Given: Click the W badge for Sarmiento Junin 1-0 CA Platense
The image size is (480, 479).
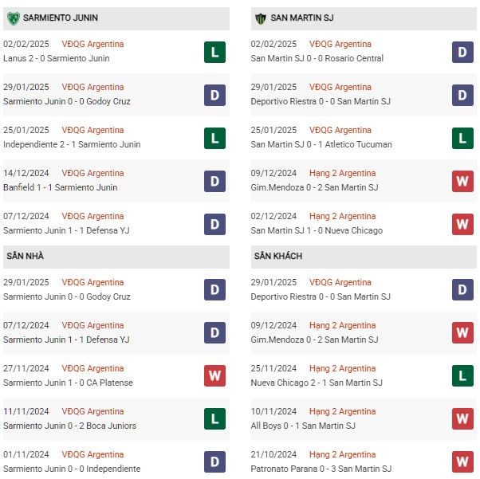Looking at the screenshot, I should (x=215, y=375).
